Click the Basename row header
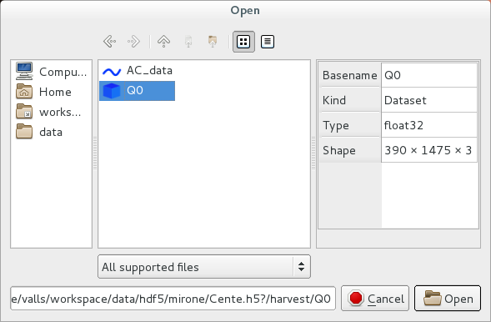Screen dimensions: 491x322 (350, 75)
